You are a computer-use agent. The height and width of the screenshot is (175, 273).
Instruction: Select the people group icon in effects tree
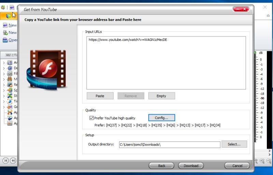coord(10,79)
